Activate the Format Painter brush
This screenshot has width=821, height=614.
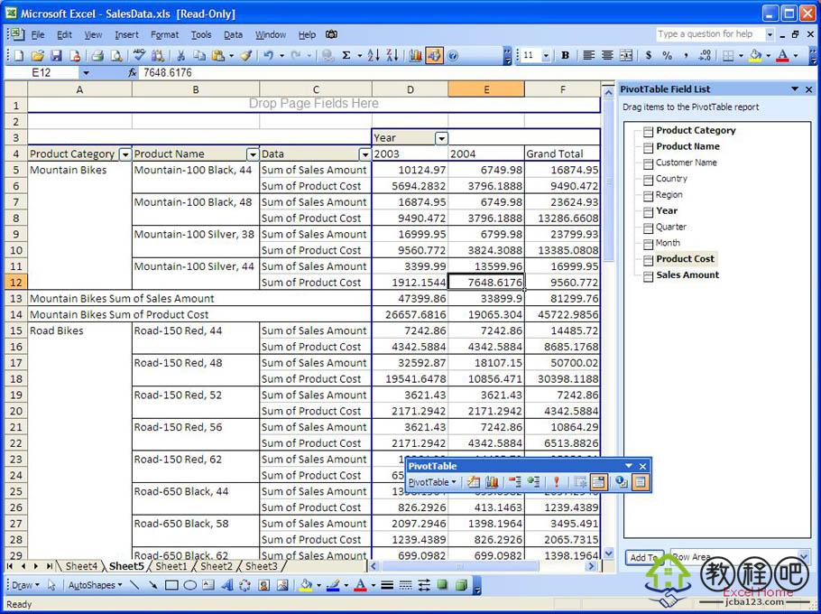click(x=246, y=55)
